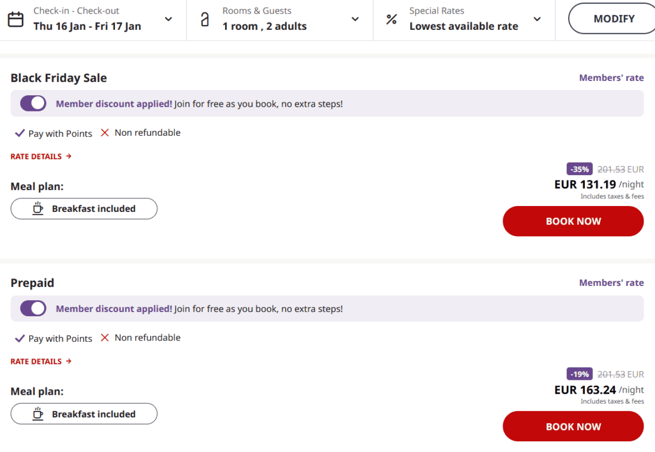Click coffee cup icon in Prepaid meal plan
Viewport: 655px width, 452px height.
pyautogui.click(x=38, y=414)
